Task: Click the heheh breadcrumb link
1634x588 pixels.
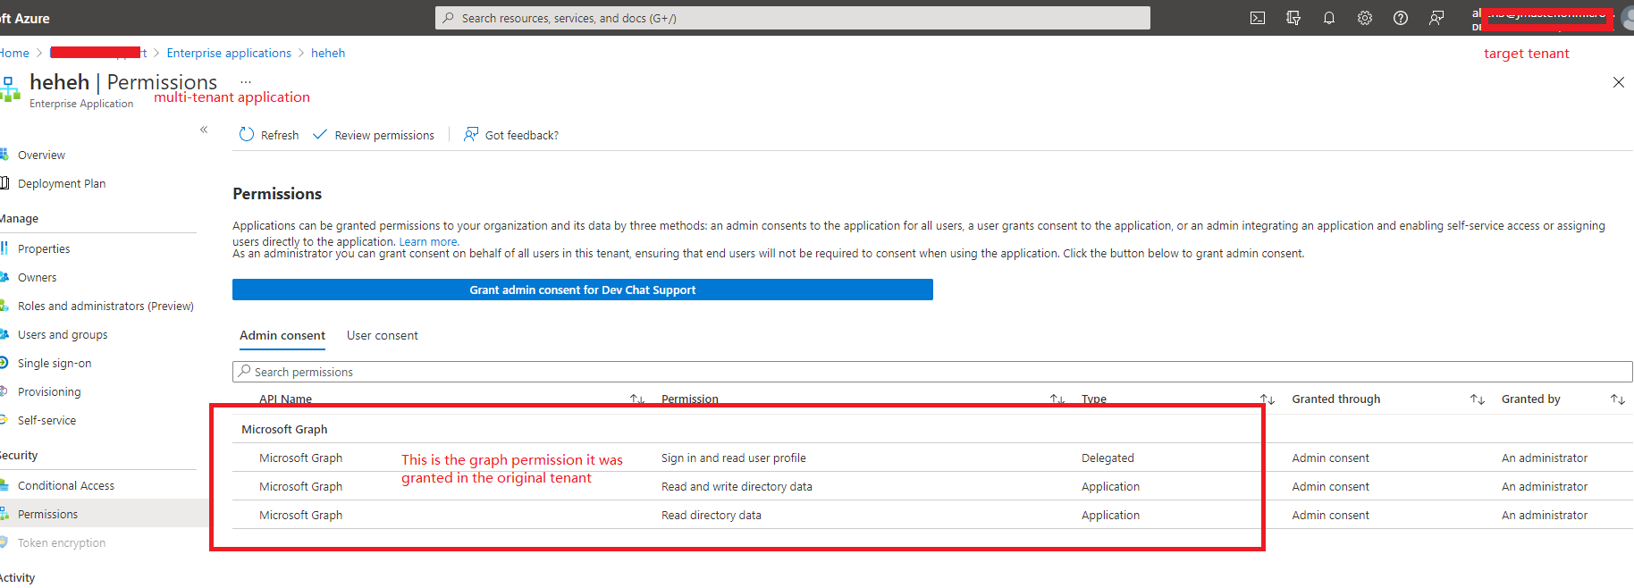Action: coord(328,53)
